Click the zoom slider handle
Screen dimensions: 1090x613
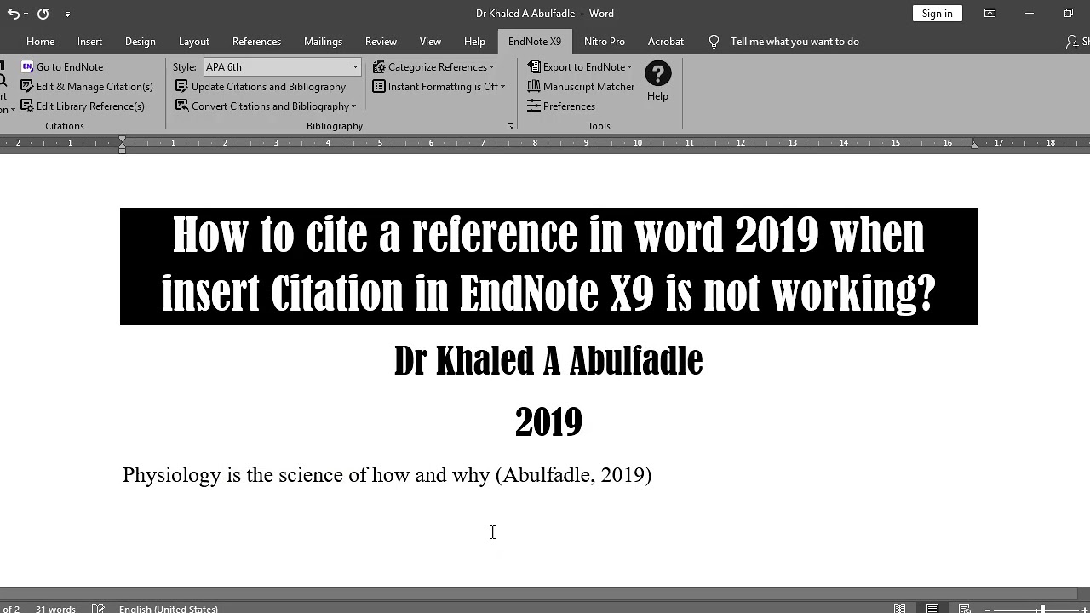1041,608
